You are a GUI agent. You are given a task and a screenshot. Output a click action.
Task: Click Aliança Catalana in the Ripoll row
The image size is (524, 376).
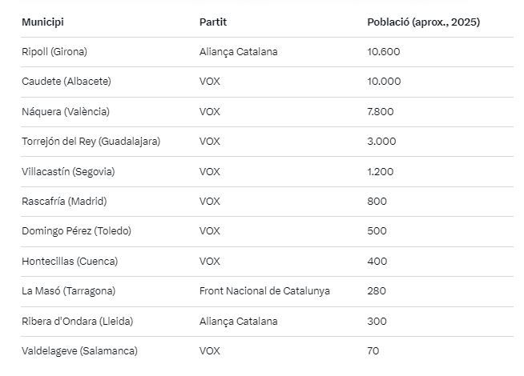point(238,52)
